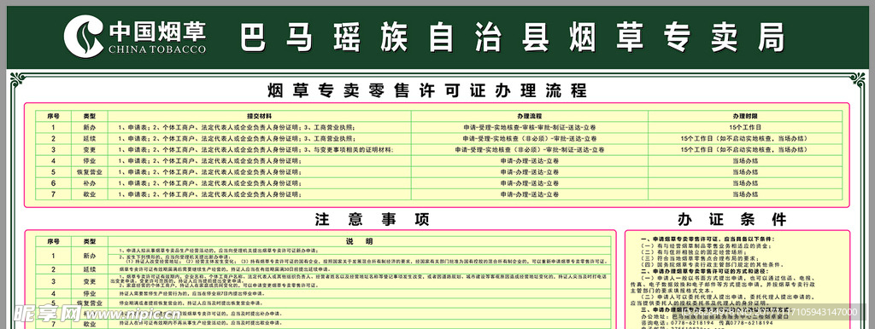
Task: Click '申请-办理-送达-立卷' in the 补办 row
Action: [530, 183]
